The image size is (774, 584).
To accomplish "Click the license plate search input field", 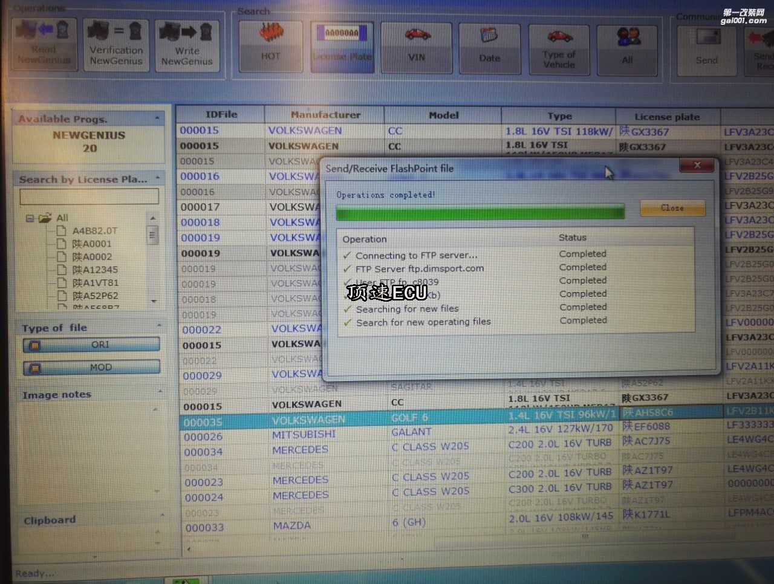I will (89, 196).
